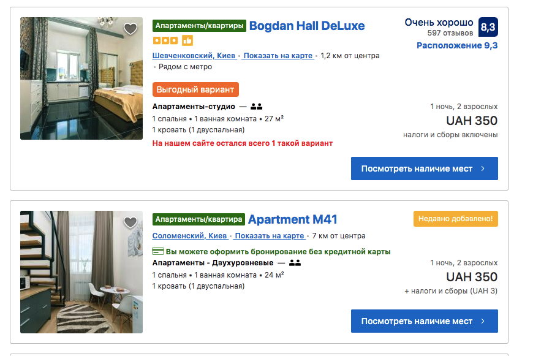Check availability for Apartment M41
This screenshot has height=356, width=552.
click(424, 321)
